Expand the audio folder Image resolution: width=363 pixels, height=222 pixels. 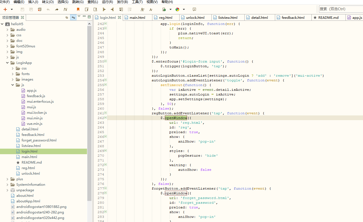point(7,30)
